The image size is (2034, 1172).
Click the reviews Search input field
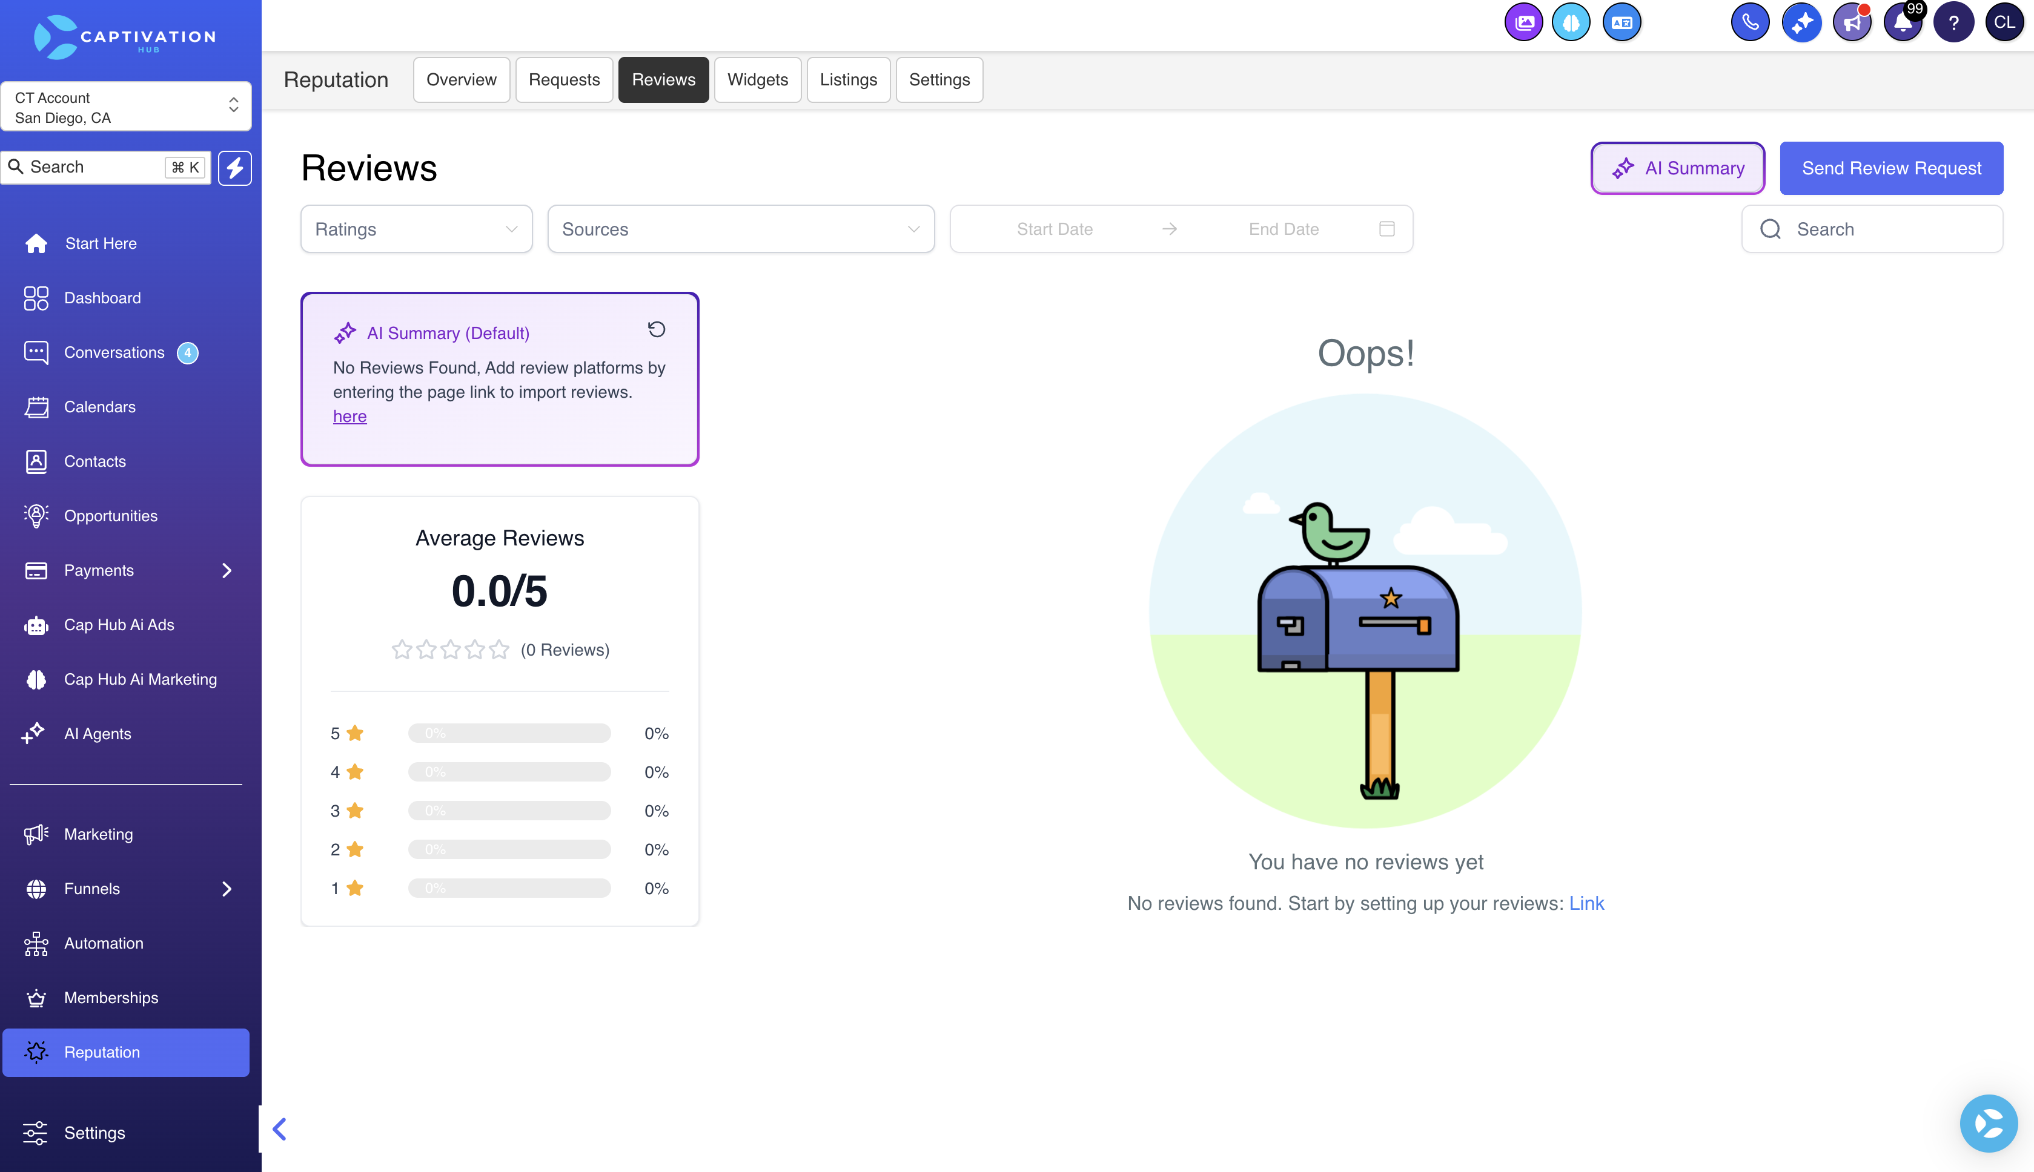[x=1871, y=229]
